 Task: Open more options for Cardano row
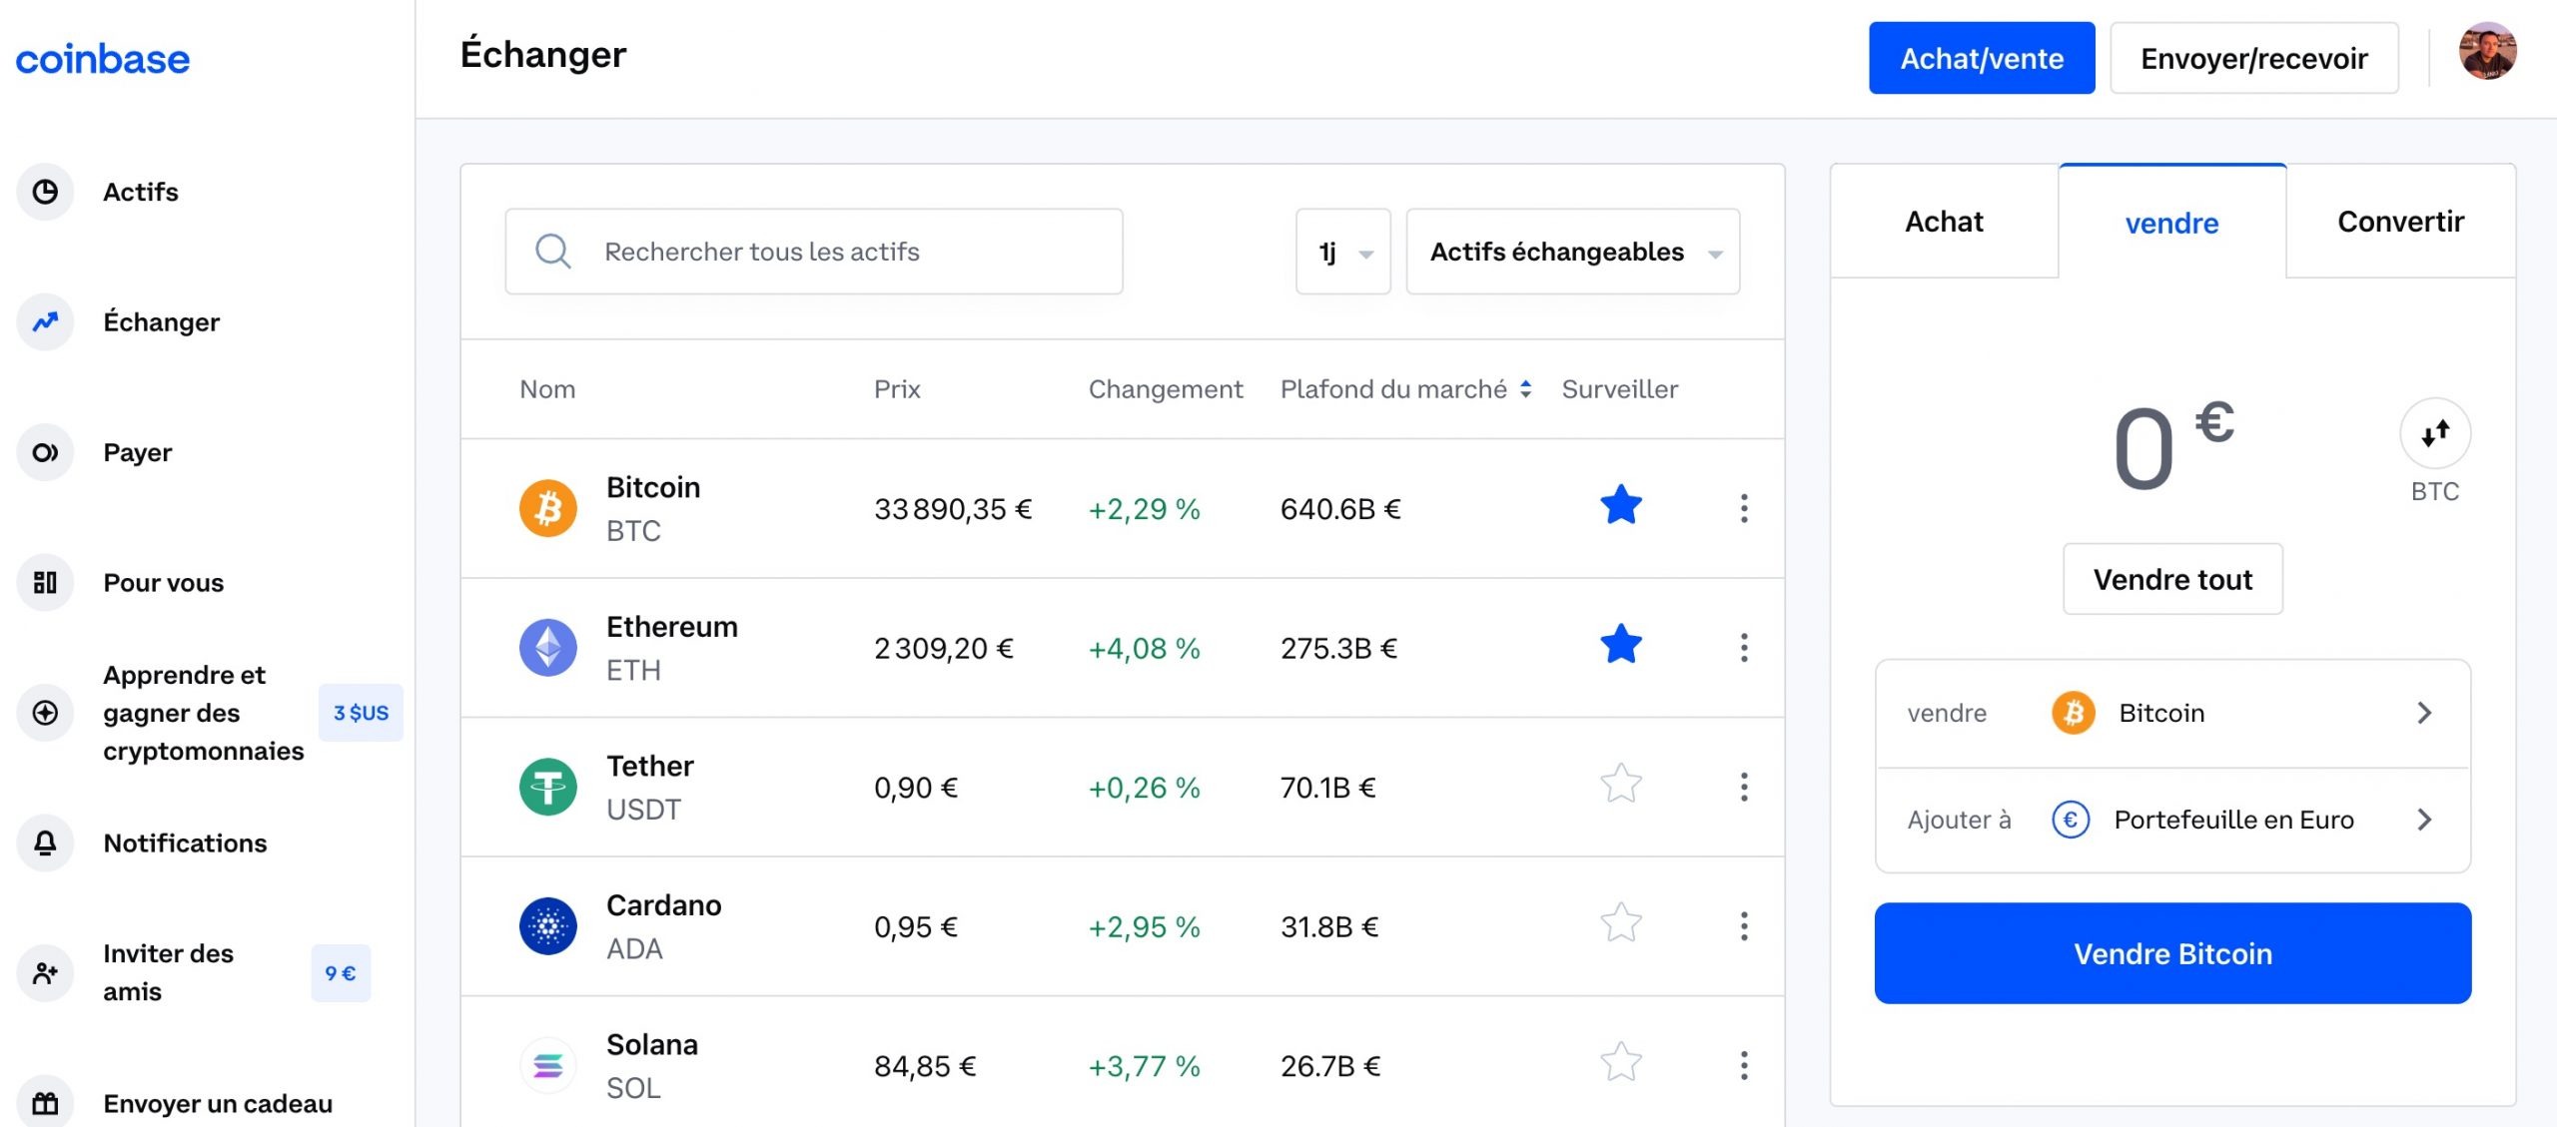coord(1744,926)
